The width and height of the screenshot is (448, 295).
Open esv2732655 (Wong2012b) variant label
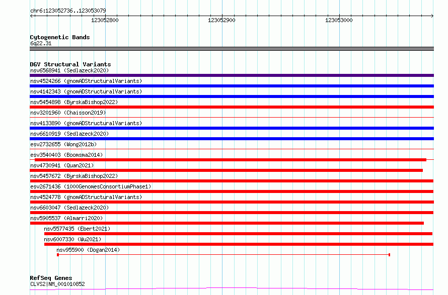[x=63, y=144]
